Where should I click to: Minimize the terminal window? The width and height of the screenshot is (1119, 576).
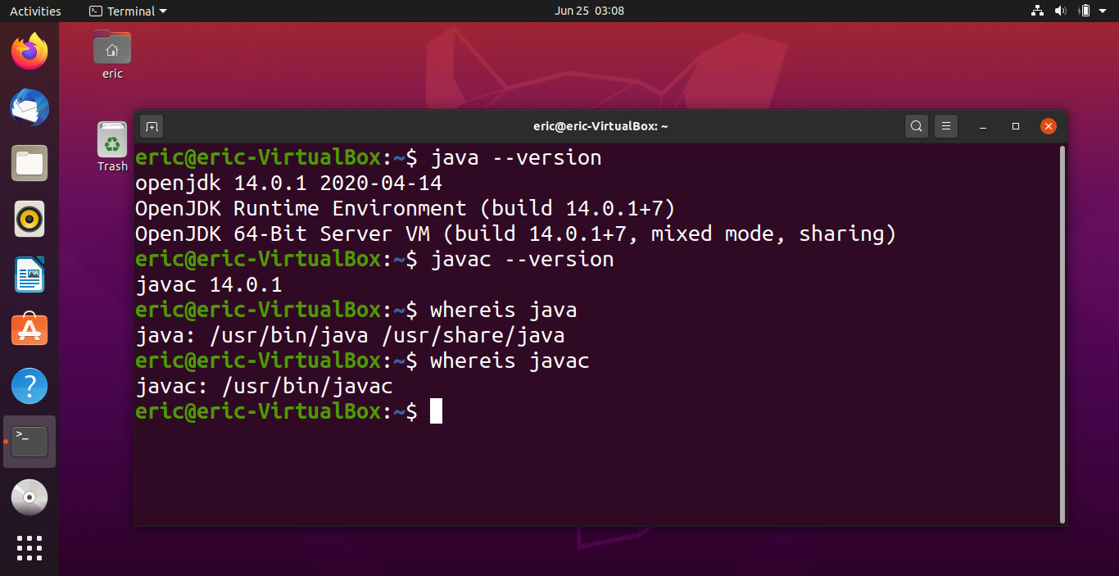[x=983, y=126]
